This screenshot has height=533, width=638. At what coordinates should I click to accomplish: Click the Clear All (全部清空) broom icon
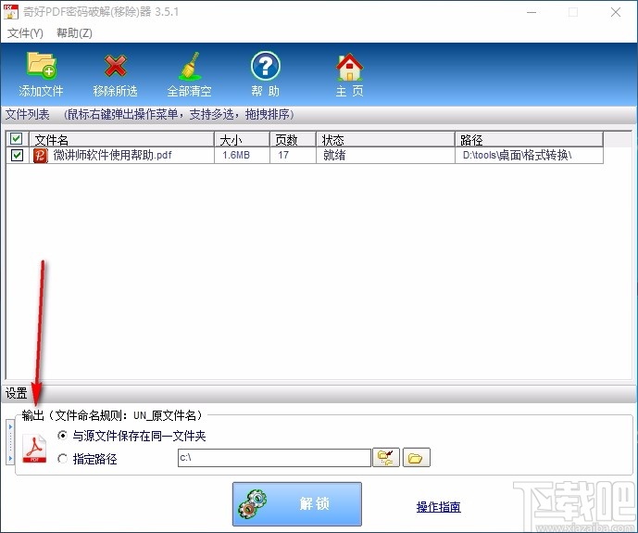190,66
